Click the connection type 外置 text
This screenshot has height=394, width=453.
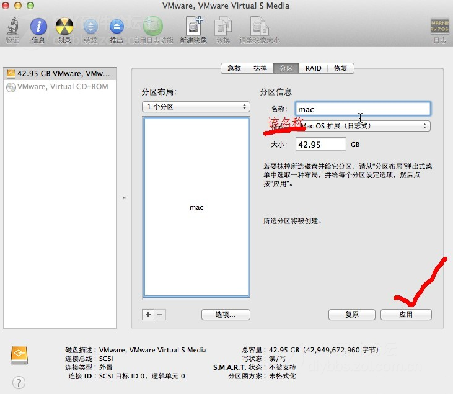[106, 367]
